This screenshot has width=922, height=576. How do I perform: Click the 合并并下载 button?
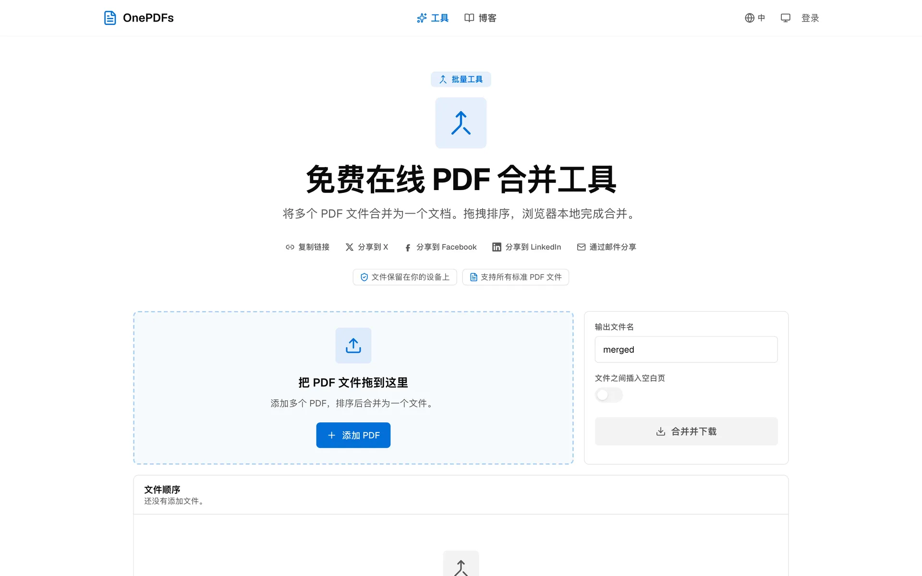pyautogui.click(x=686, y=432)
